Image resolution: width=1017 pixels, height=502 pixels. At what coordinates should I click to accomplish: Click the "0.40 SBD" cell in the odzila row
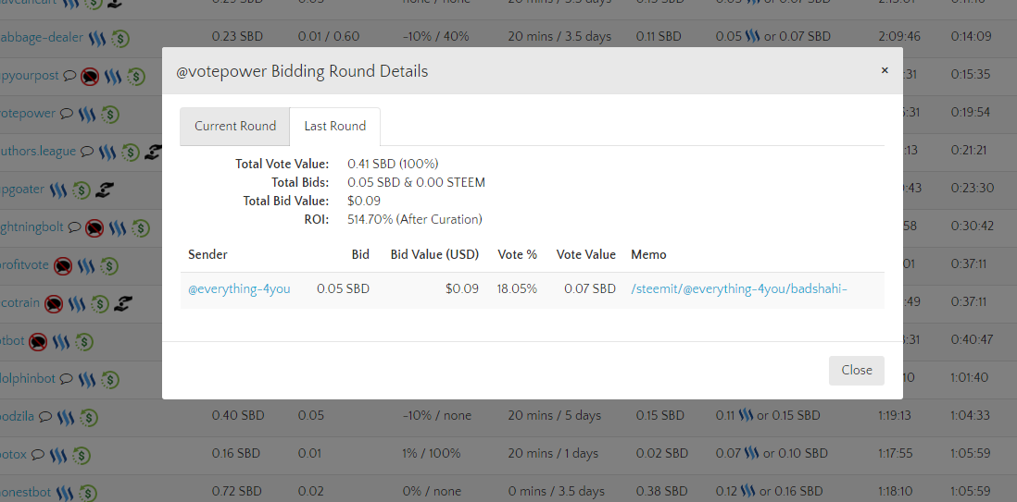coord(238,415)
